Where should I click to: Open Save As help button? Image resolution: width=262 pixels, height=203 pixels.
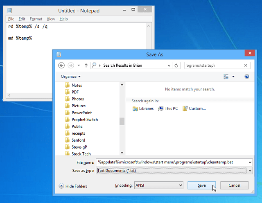(x=247, y=77)
